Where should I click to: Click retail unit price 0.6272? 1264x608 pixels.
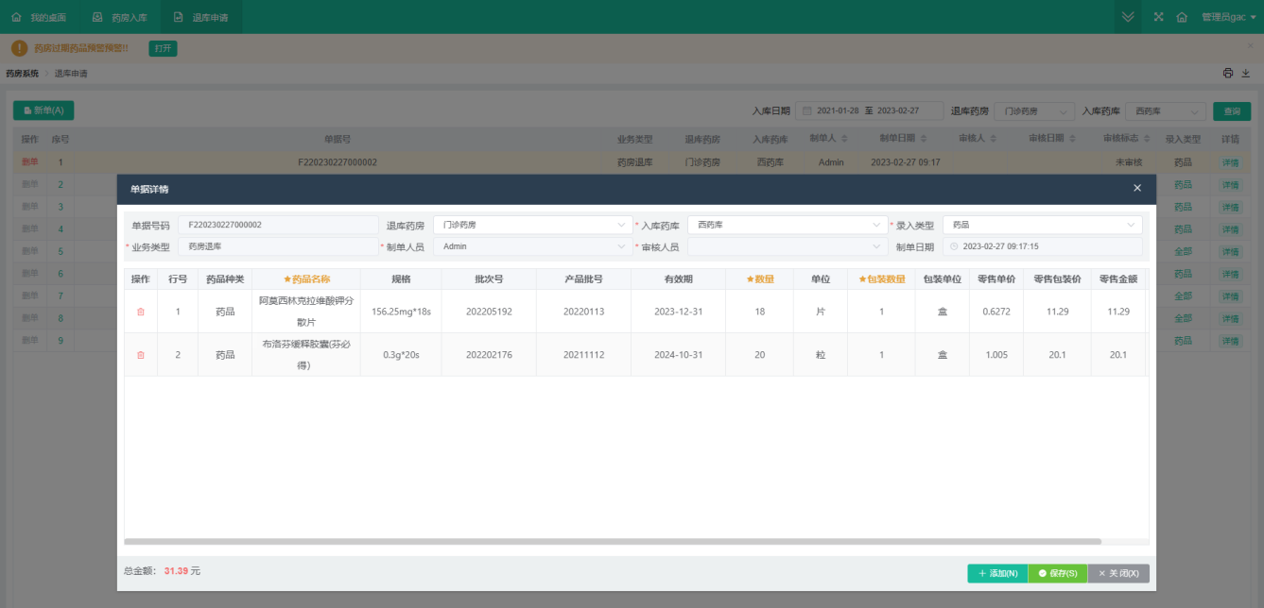[996, 312]
